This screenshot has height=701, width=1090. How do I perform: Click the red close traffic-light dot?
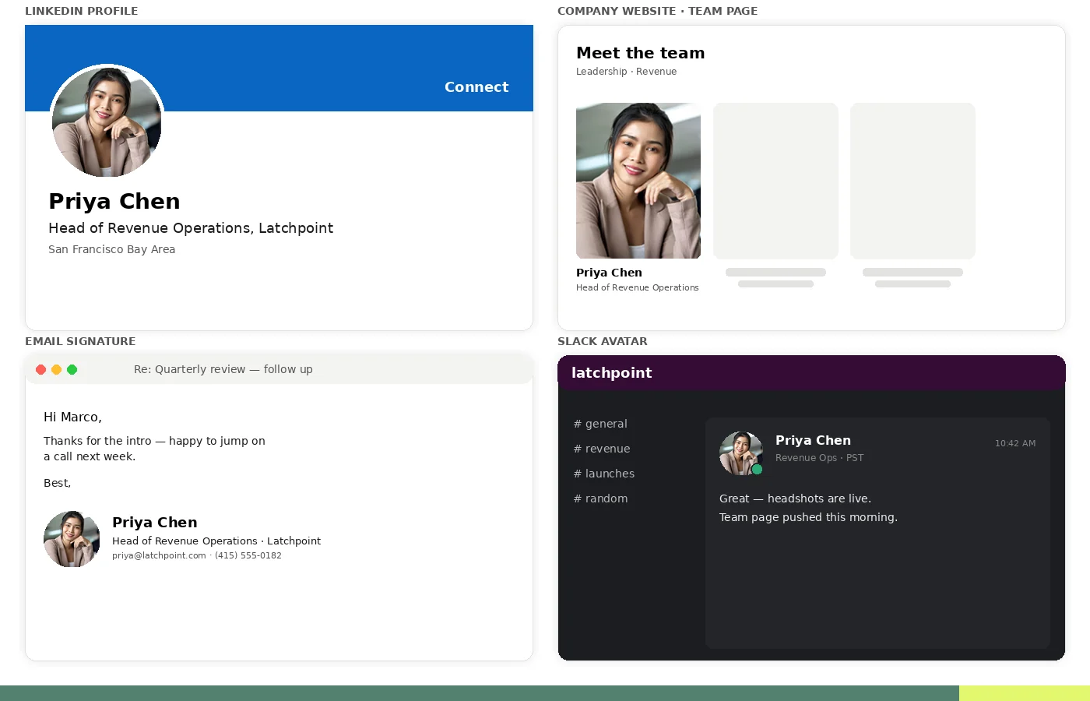[40, 369]
